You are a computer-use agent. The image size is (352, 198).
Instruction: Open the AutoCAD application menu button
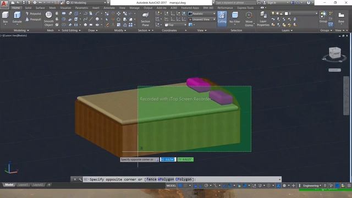[x=4, y=4]
